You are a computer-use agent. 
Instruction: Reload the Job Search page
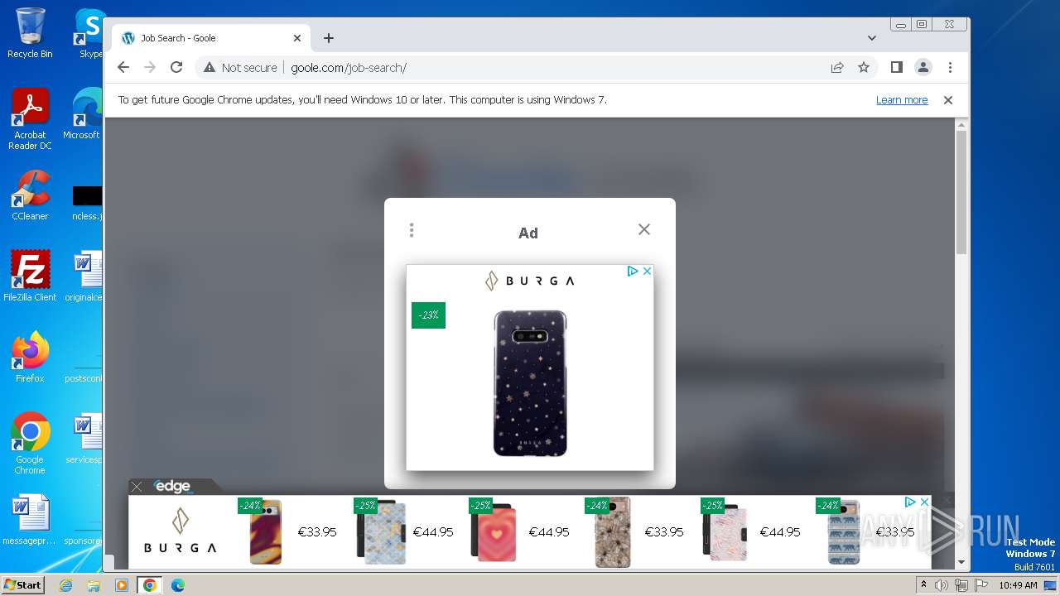tap(176, 68)
